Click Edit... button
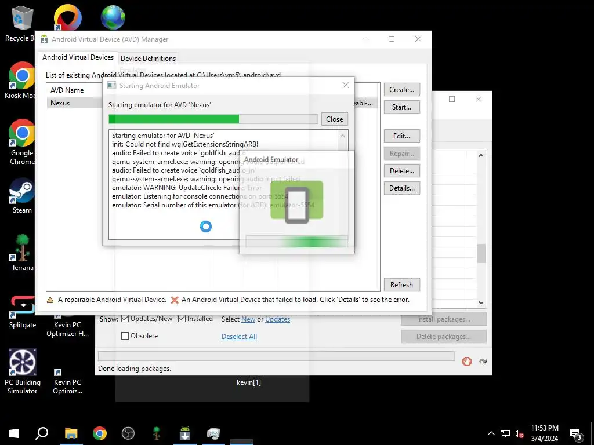594x445 pixels. point(401,136)
